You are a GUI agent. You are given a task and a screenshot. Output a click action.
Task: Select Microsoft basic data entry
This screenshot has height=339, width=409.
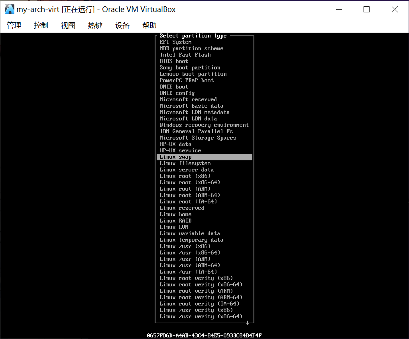191,106
